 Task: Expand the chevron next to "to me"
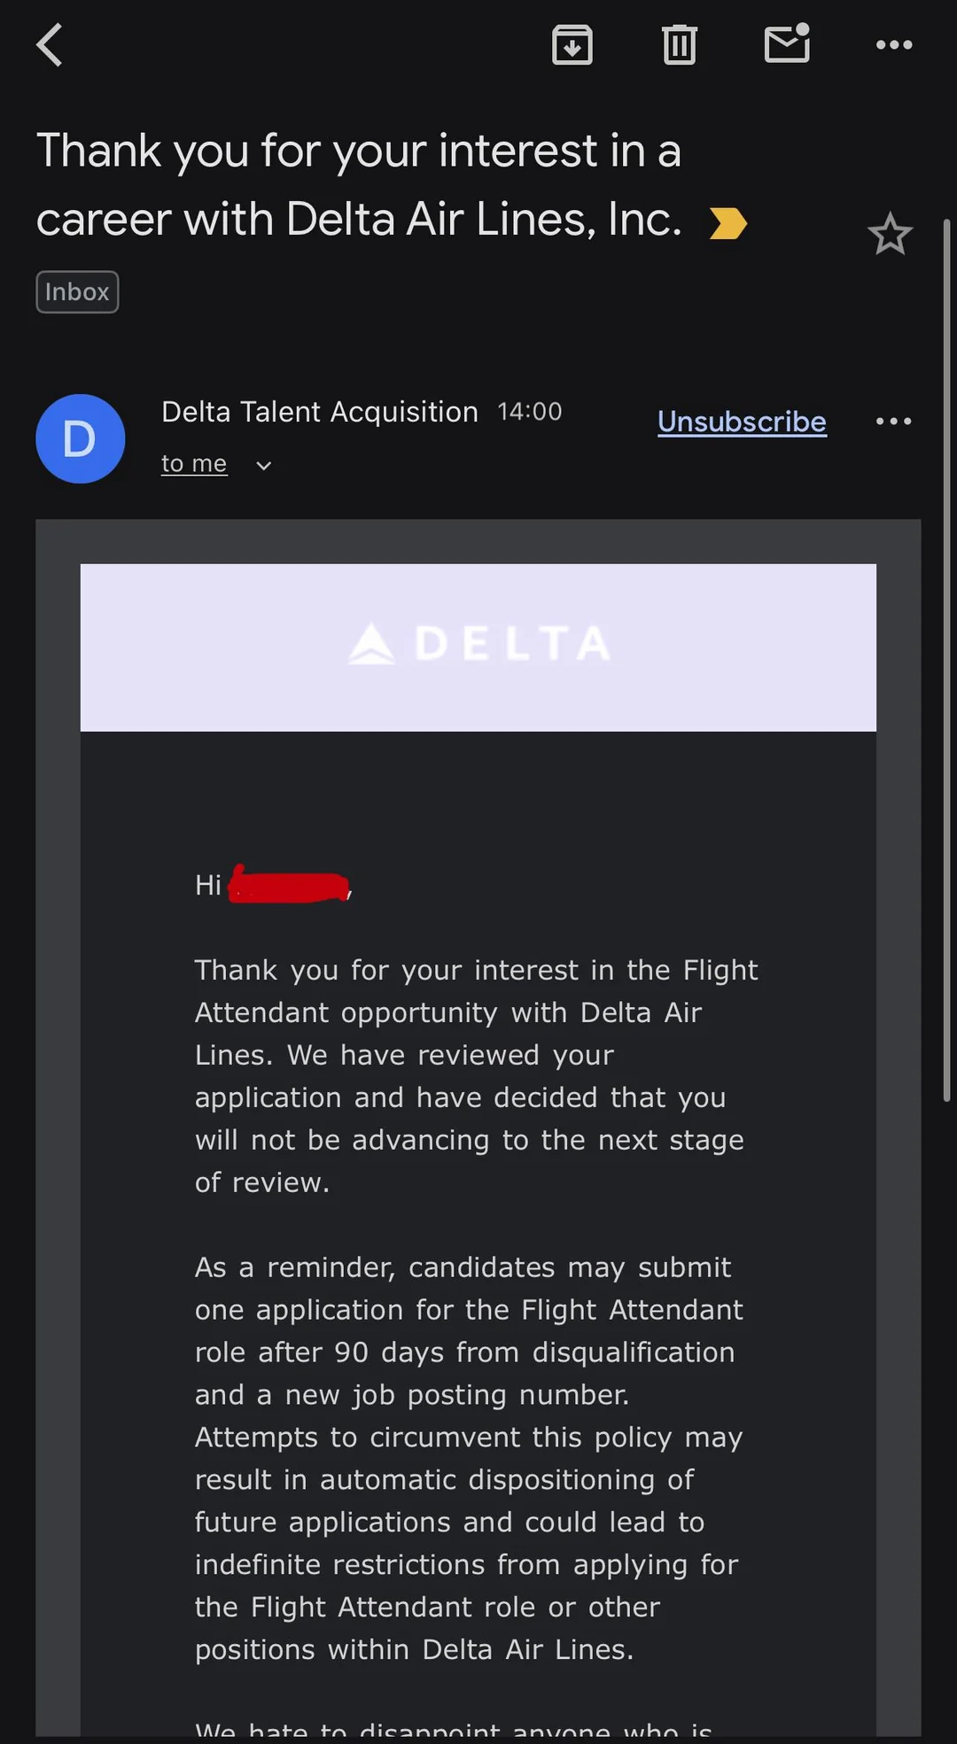coord(263,465)
